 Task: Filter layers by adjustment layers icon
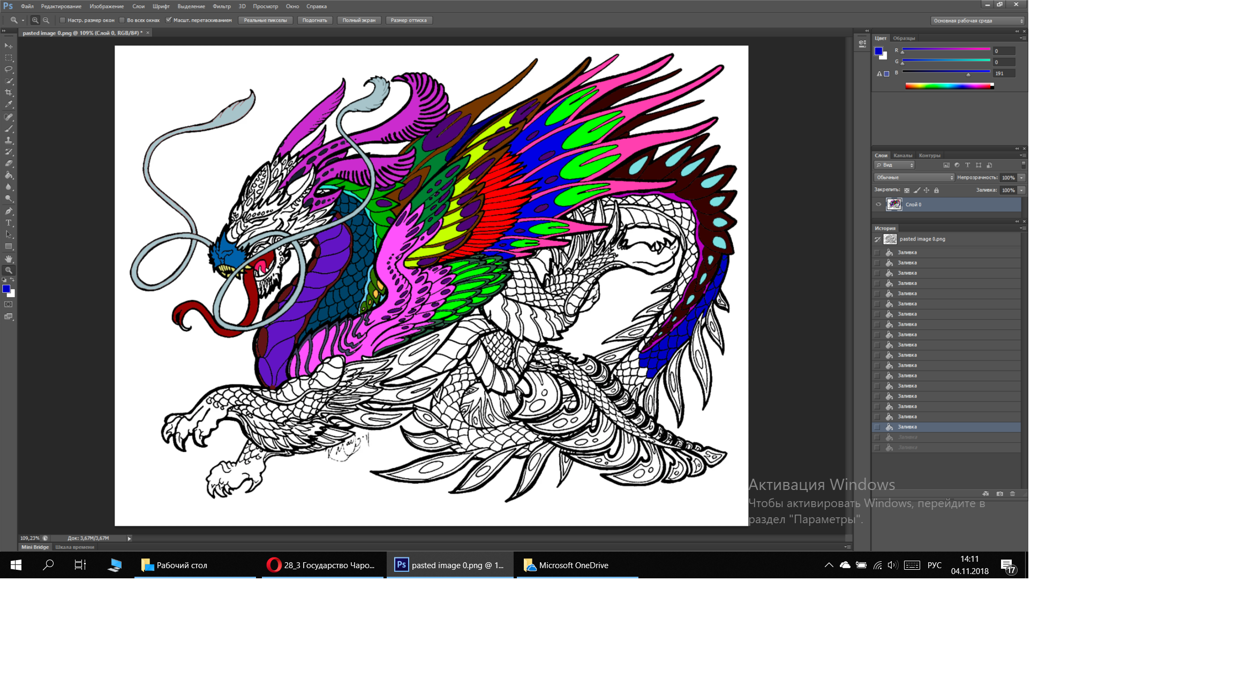[957, 165]
